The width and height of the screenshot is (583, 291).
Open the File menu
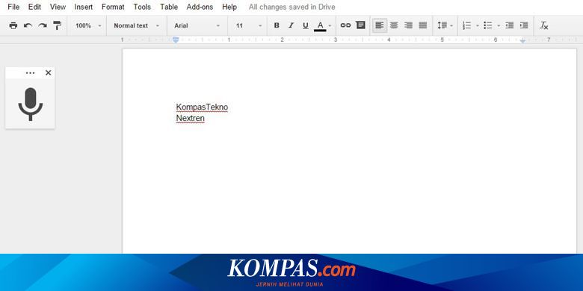13,7
